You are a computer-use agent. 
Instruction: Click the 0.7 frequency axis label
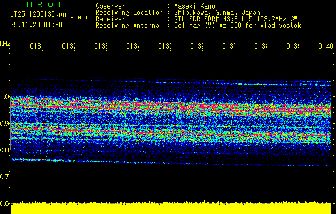click(5, 177)
